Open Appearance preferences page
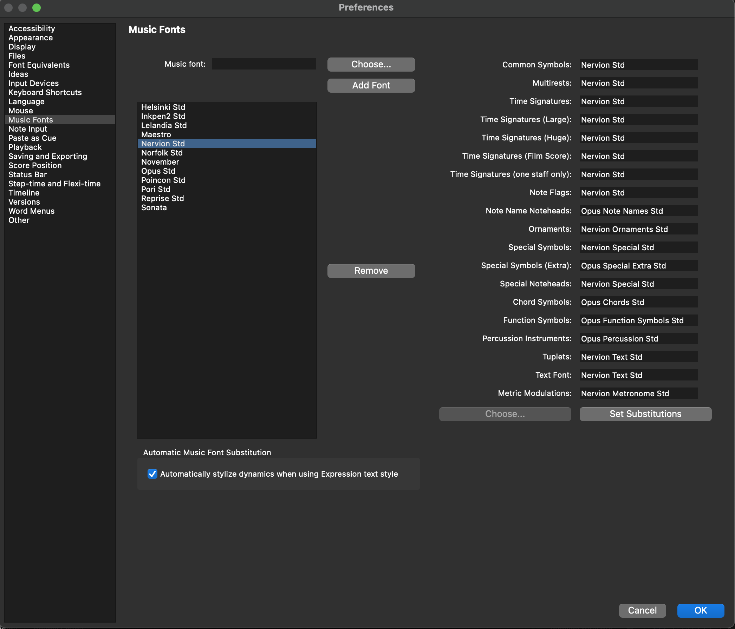This screenshot has width=735, height=629. (x=60, y=38)
